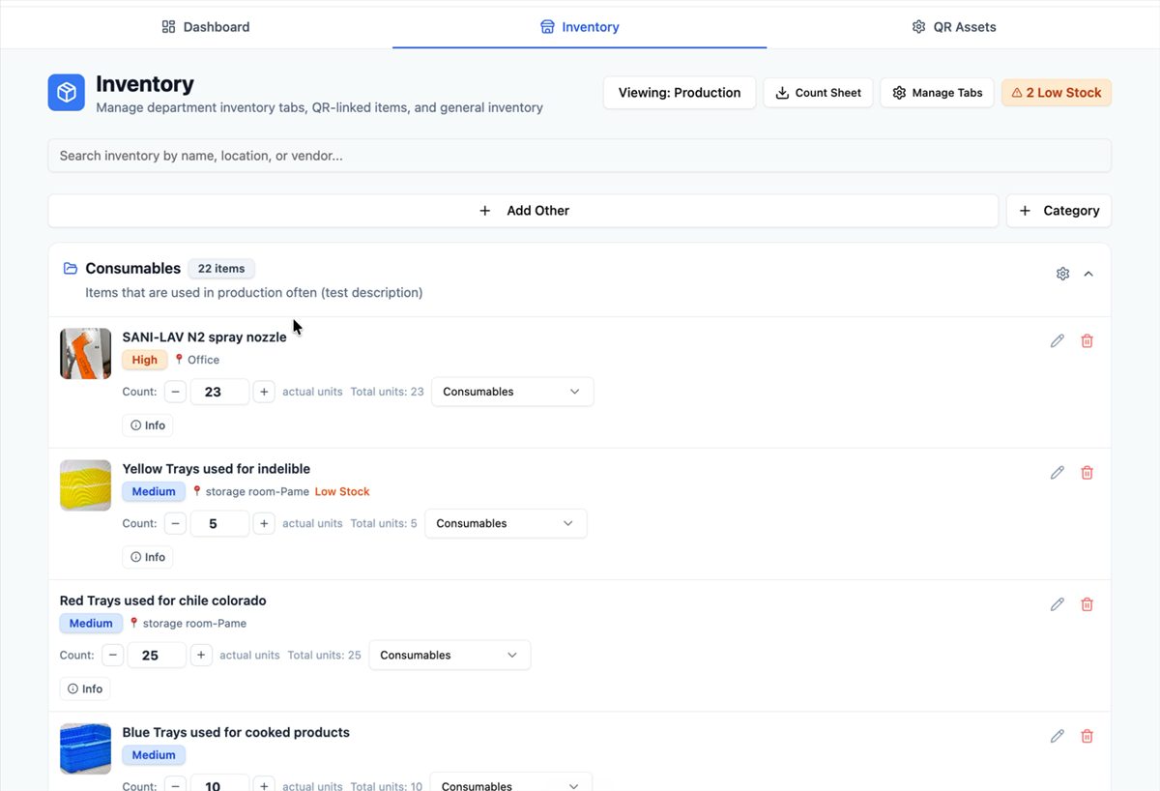
Task: Edit the Red Trays item
Action: tap(1058, 604)
